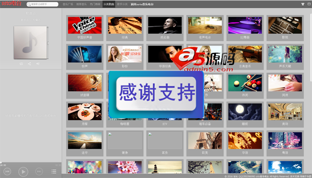Open the billiards 休闲 category tile

click(x=245, y=86)
